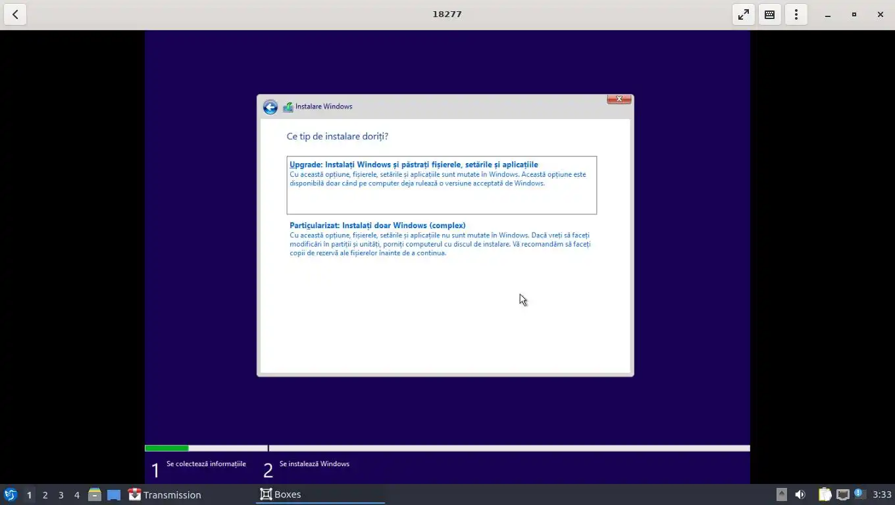This screenshot has width=895, height=505.
Task: Switch to workspace 4
Action: 76,495
